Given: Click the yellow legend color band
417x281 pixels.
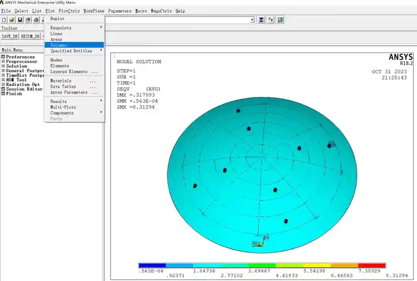Looking at the screenshot, I should (317, 265).
